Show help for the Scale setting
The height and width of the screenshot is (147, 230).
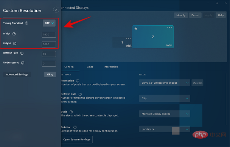click(71, 112)
